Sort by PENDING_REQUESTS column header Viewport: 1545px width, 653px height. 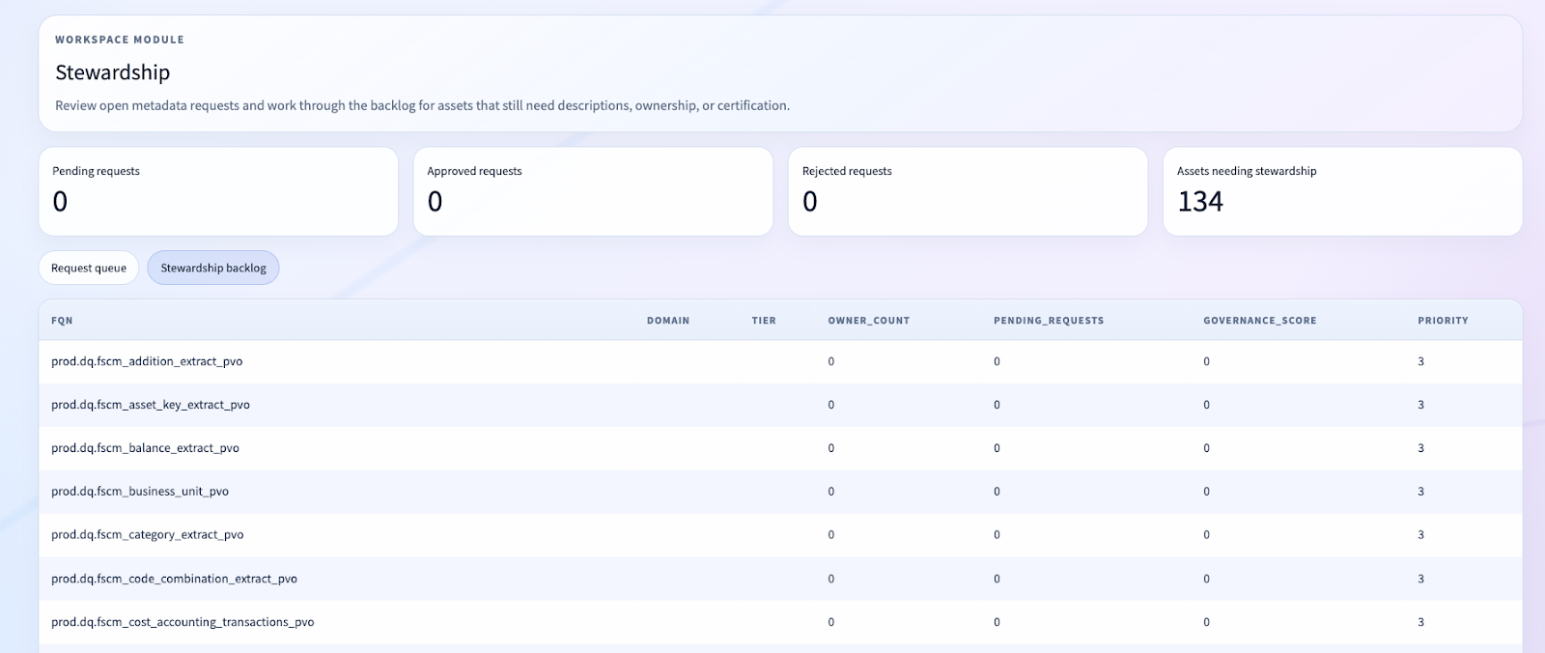pos(1048,321)
